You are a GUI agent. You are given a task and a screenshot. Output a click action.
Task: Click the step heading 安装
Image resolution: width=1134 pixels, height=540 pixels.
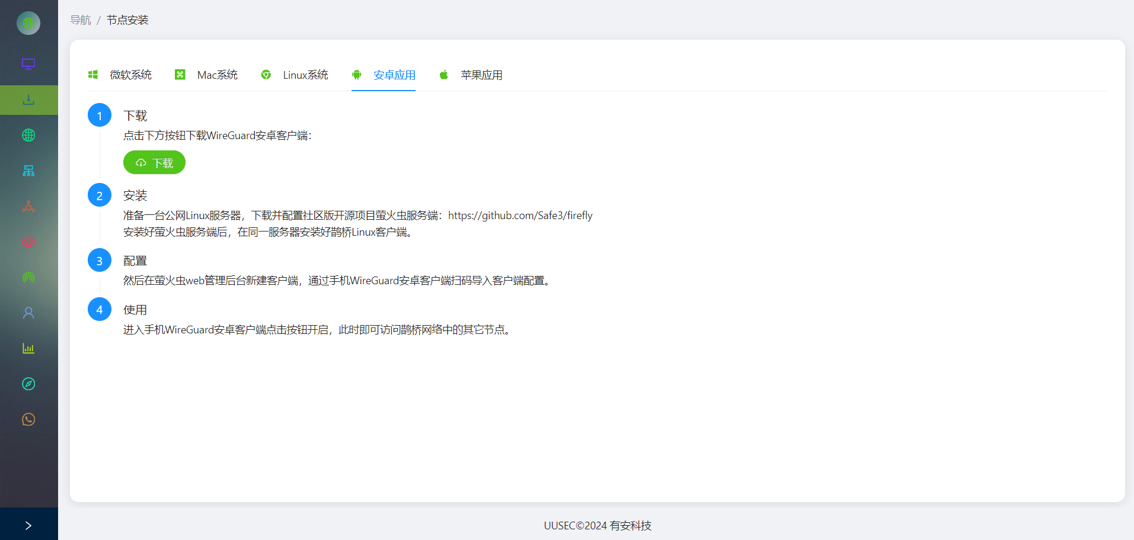coord(135,196)
